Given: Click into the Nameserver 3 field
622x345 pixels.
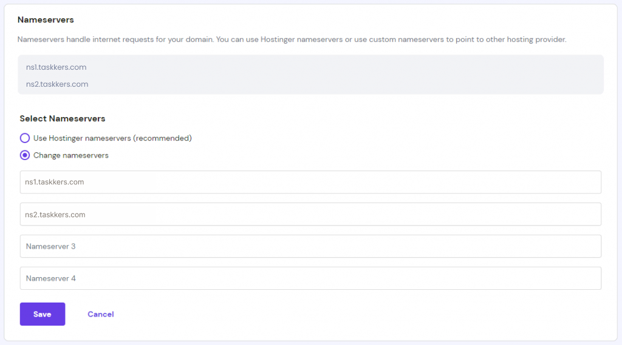Looking at the screenshot, I should [310, 246].
